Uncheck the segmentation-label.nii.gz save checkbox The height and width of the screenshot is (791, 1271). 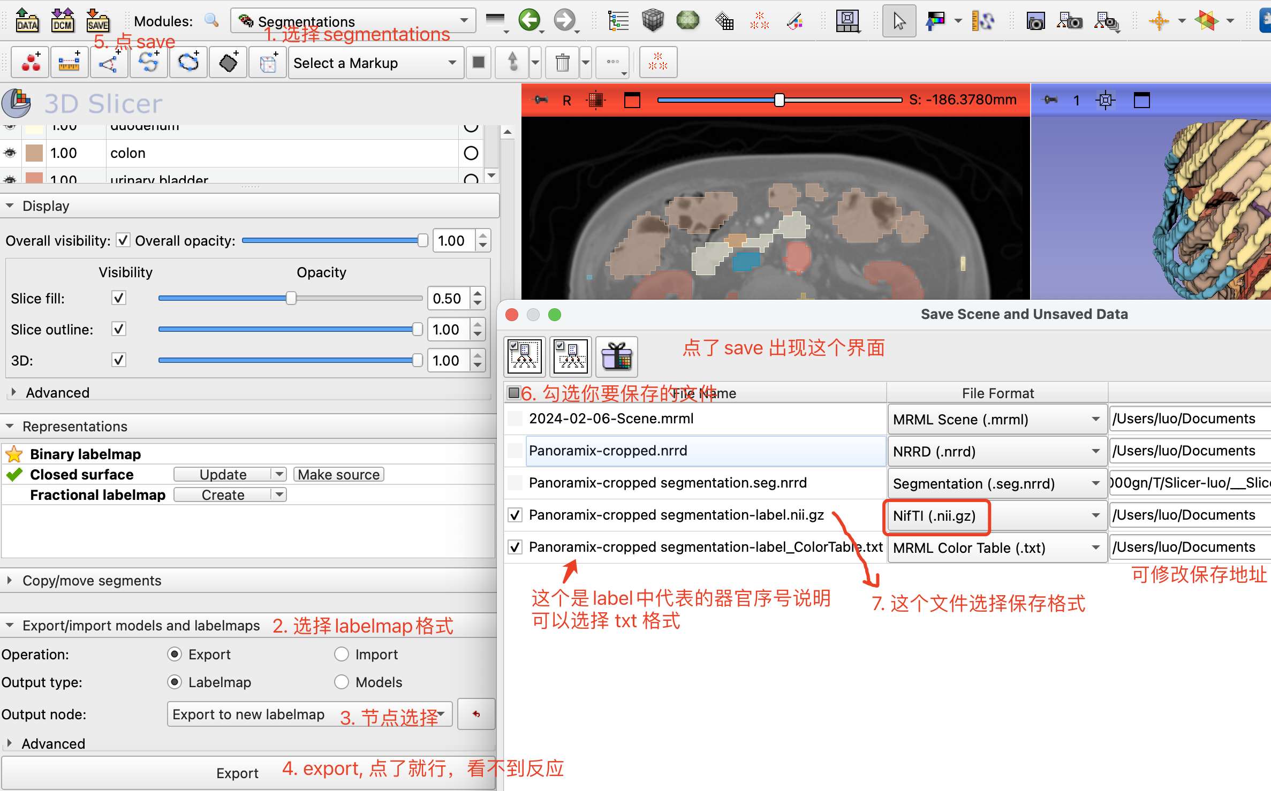515,514
